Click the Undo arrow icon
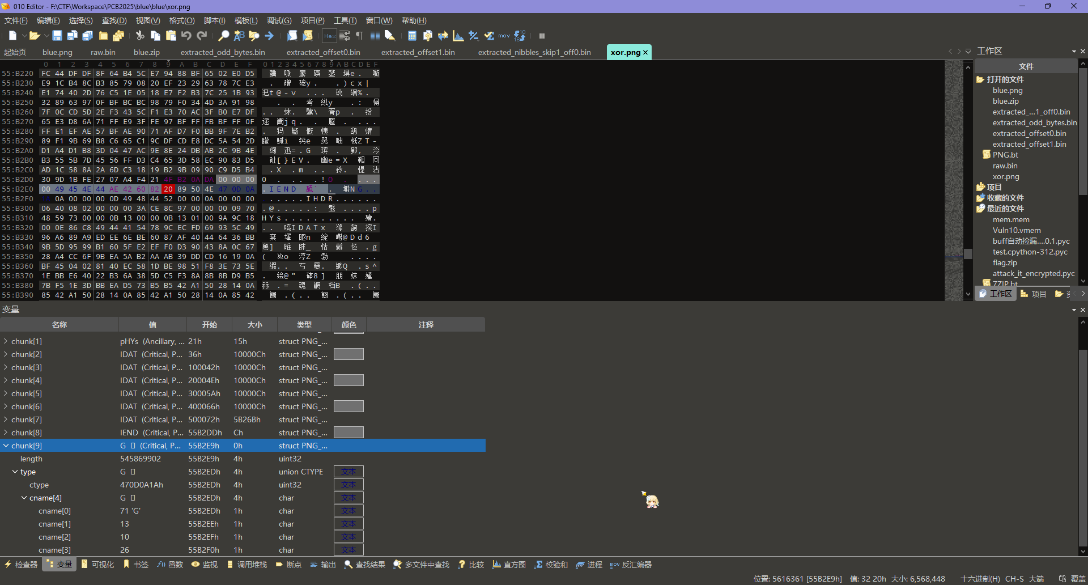This screenshot has height=585, width=1088. (x=186, y=36)
